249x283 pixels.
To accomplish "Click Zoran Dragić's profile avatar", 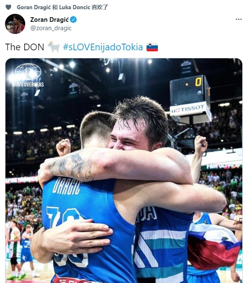I will [15, 23].
